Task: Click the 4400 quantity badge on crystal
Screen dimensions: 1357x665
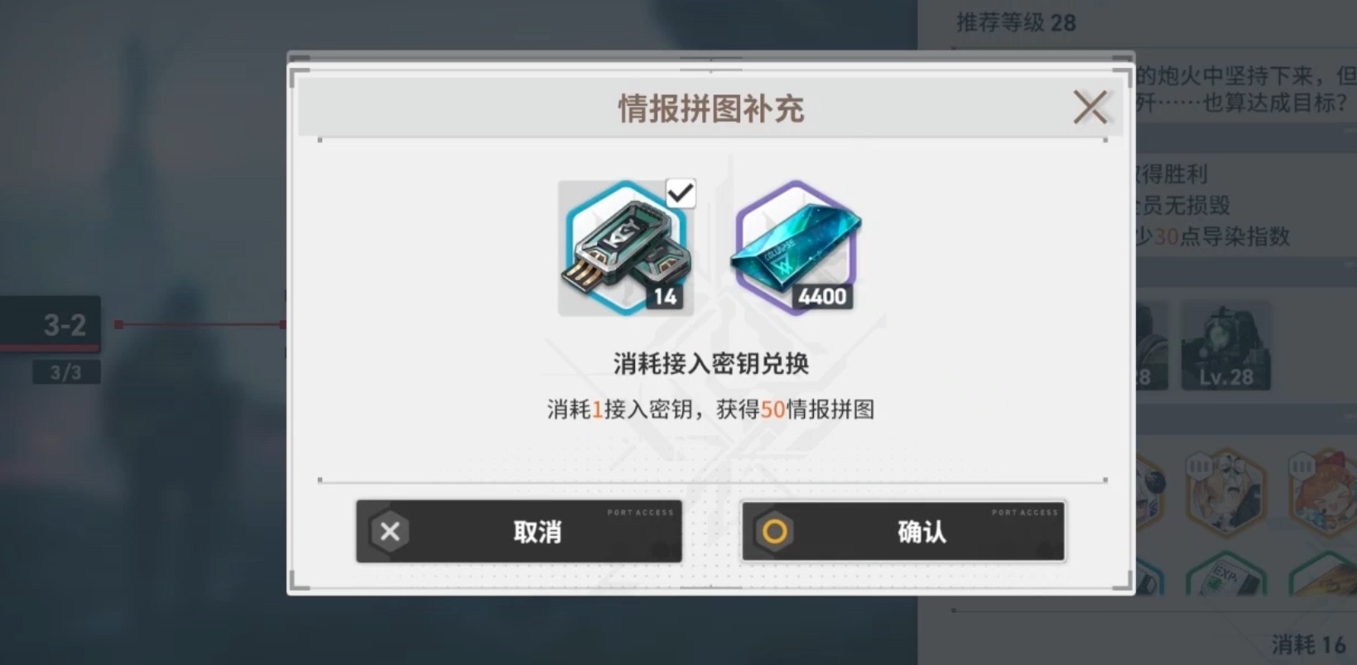Action: [822, 297]
